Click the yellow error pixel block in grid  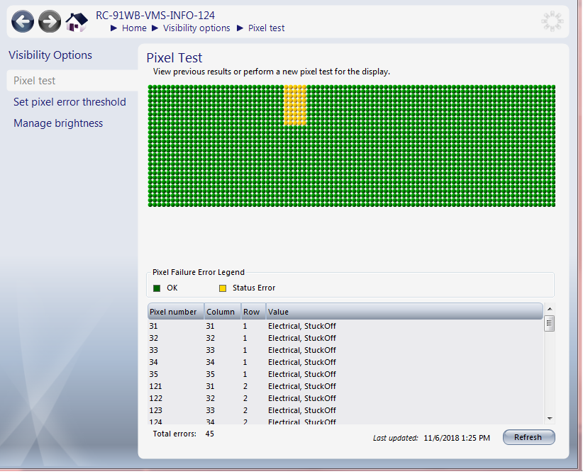pyautogui.click(x=295, y=106)
